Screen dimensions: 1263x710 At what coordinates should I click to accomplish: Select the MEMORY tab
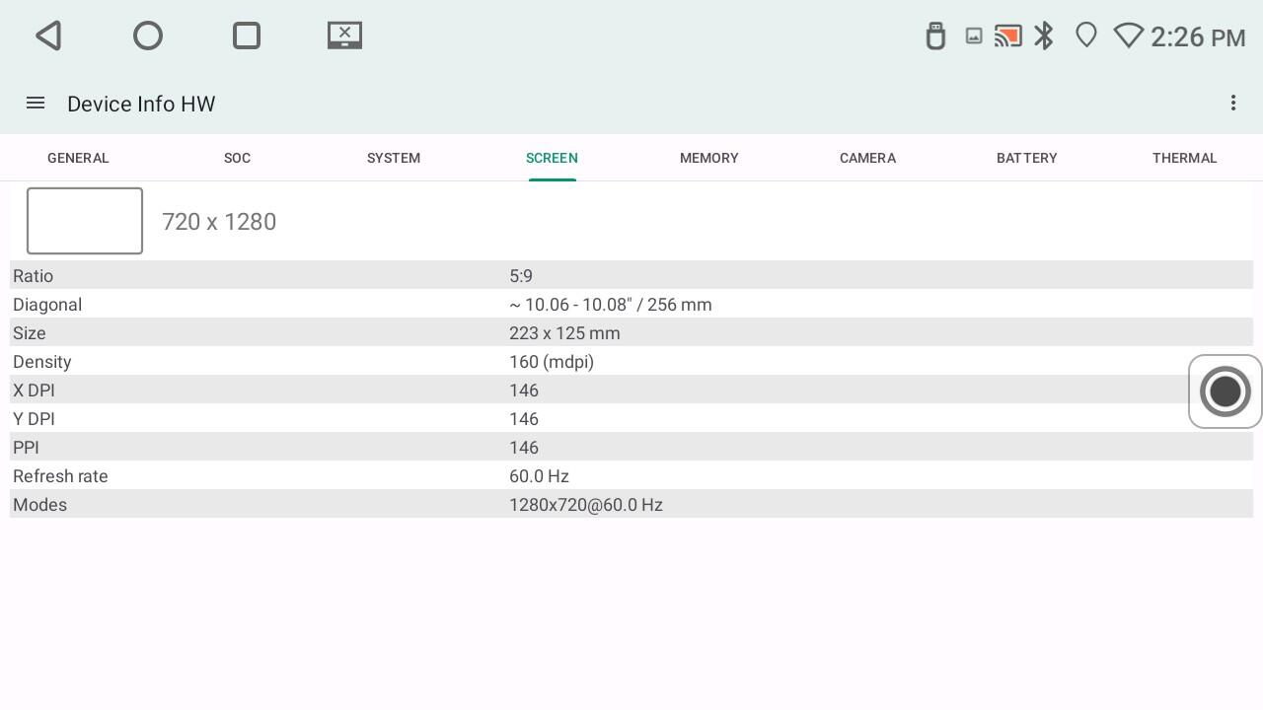(x=708, y=158)
